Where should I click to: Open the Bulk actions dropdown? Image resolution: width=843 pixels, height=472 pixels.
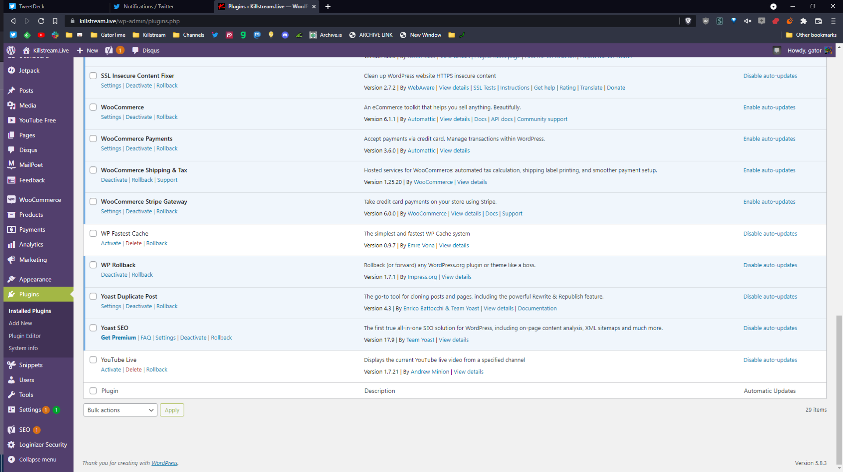120,410
